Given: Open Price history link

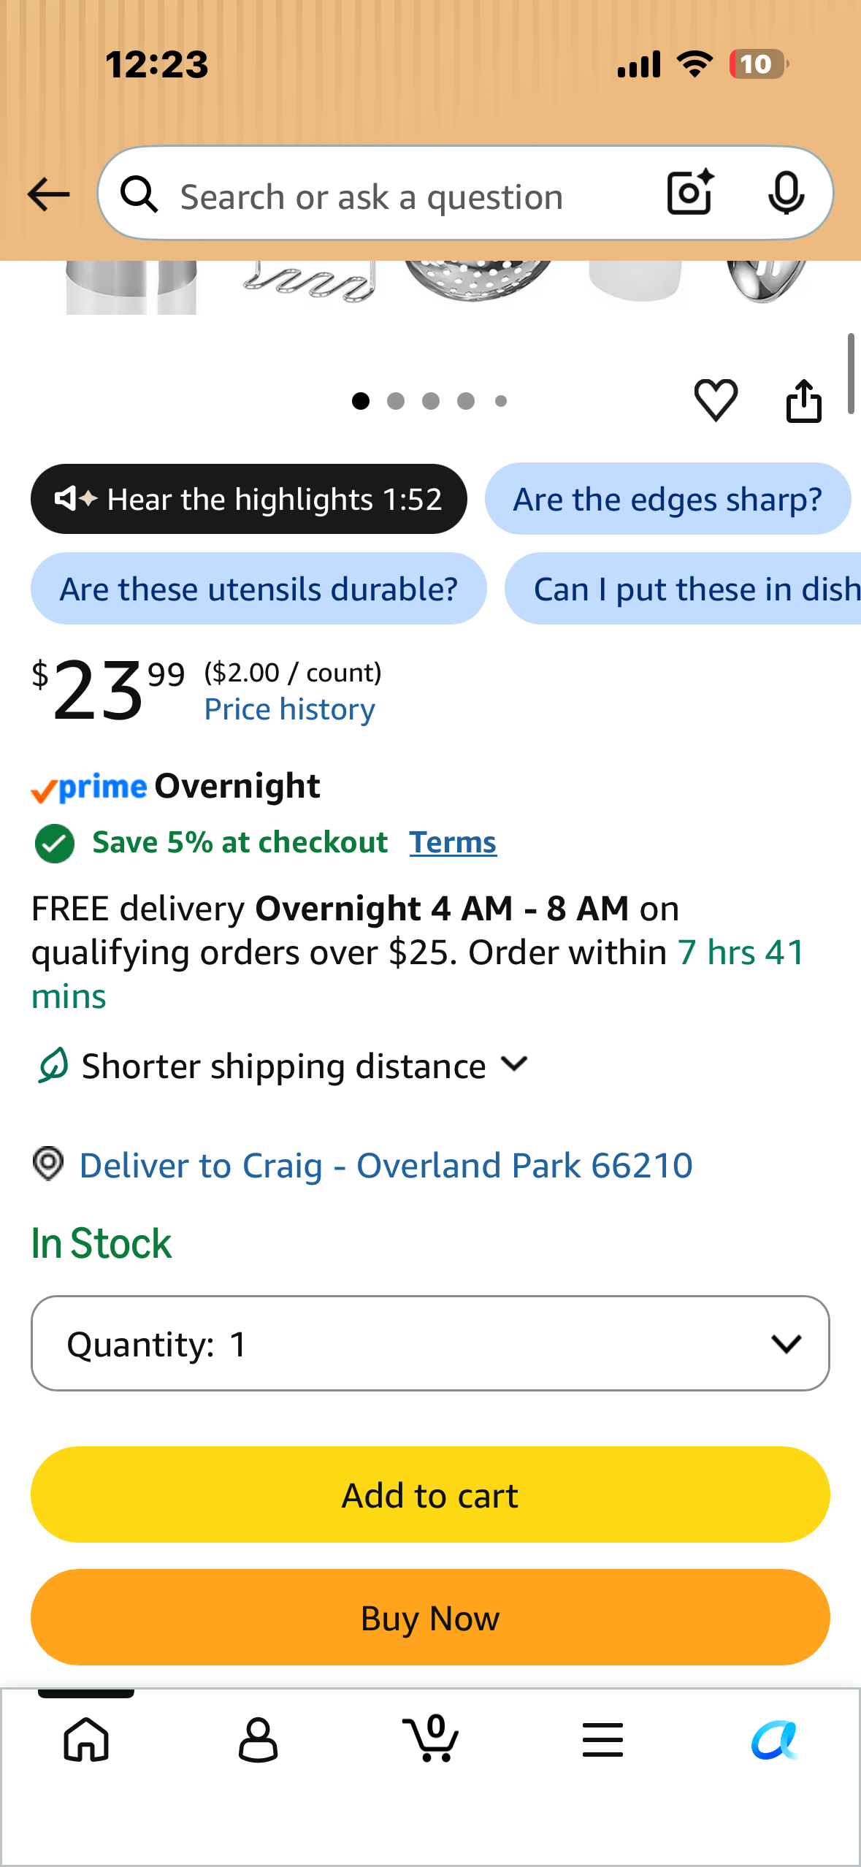Looking at the screenshot, I should click(x=290, y=709).
